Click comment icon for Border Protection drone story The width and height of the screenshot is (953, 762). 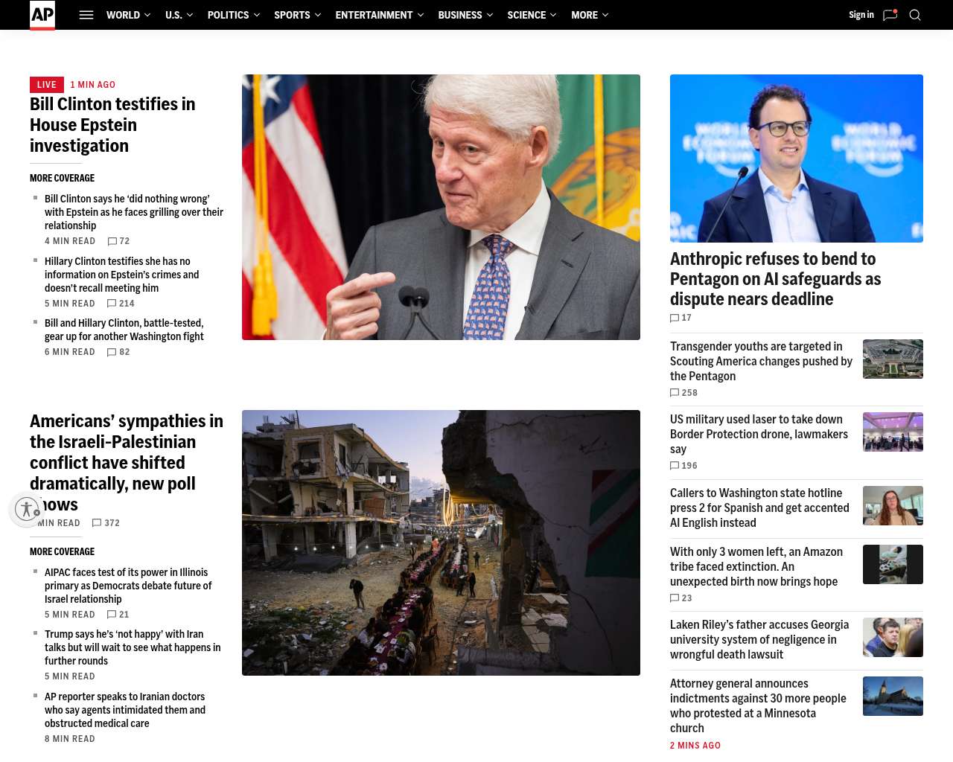[675, 466]
